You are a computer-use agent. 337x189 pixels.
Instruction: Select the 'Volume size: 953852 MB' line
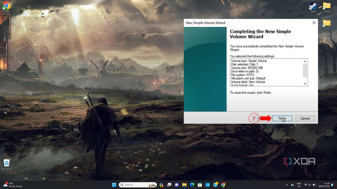coord(247,68)
